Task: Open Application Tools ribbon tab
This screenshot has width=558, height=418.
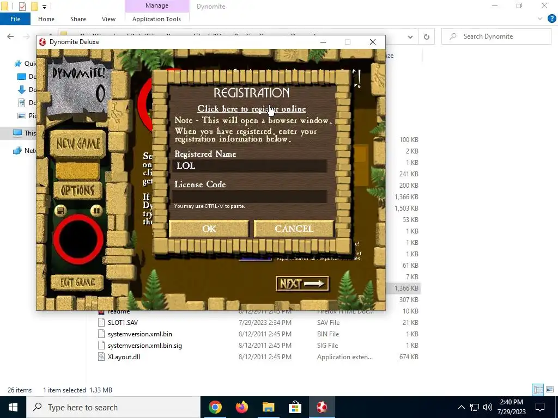Action: (x=156, y=19)
